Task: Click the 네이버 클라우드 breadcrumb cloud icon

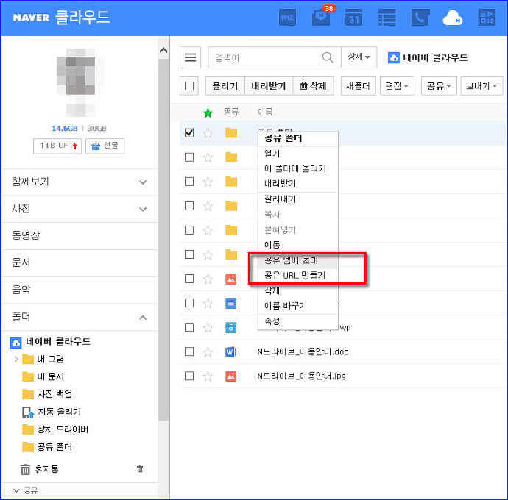Action: [x=394, y=58]
